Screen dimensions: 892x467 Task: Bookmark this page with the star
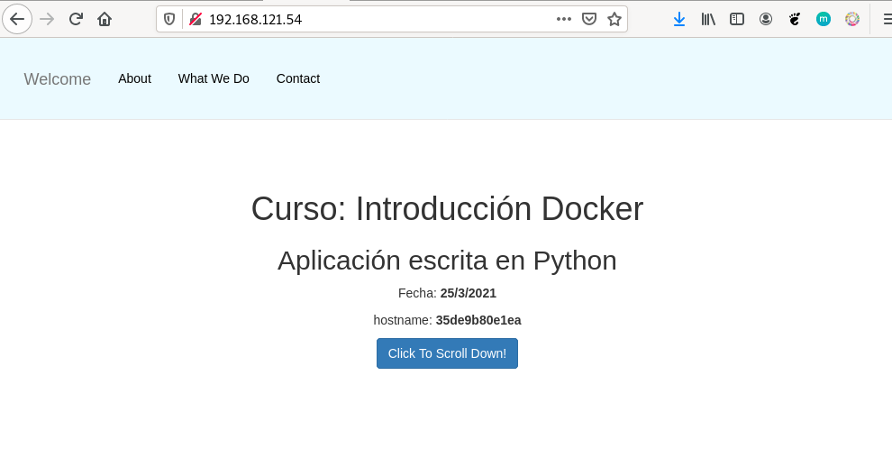click(614, 19)
